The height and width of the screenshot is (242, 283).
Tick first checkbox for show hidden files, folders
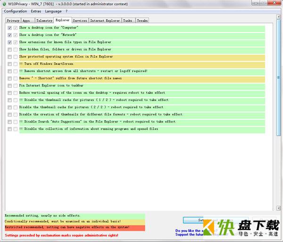click(x=10, y=50)
